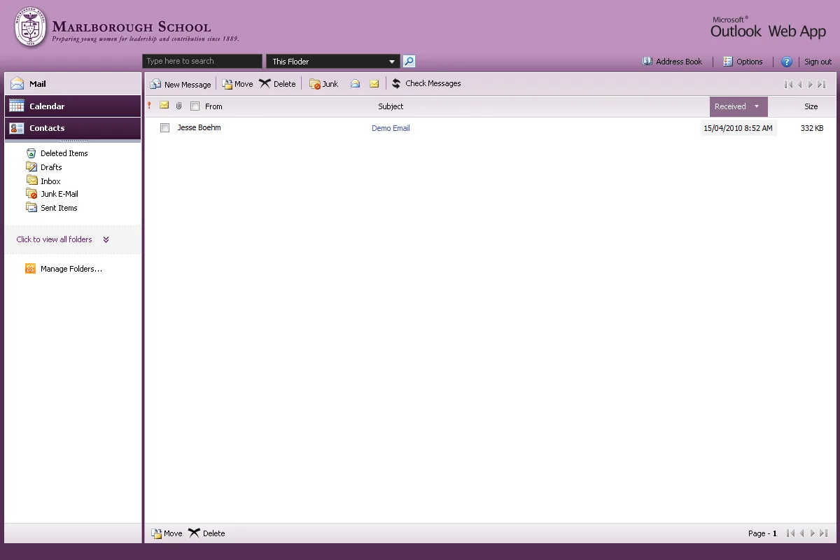
Task: Switch to the Contacts section
Action: 73,128
